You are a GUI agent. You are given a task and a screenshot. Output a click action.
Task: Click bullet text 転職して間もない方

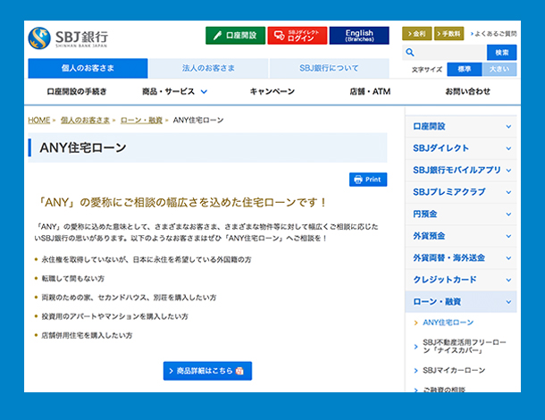click(x=73, y=279)
